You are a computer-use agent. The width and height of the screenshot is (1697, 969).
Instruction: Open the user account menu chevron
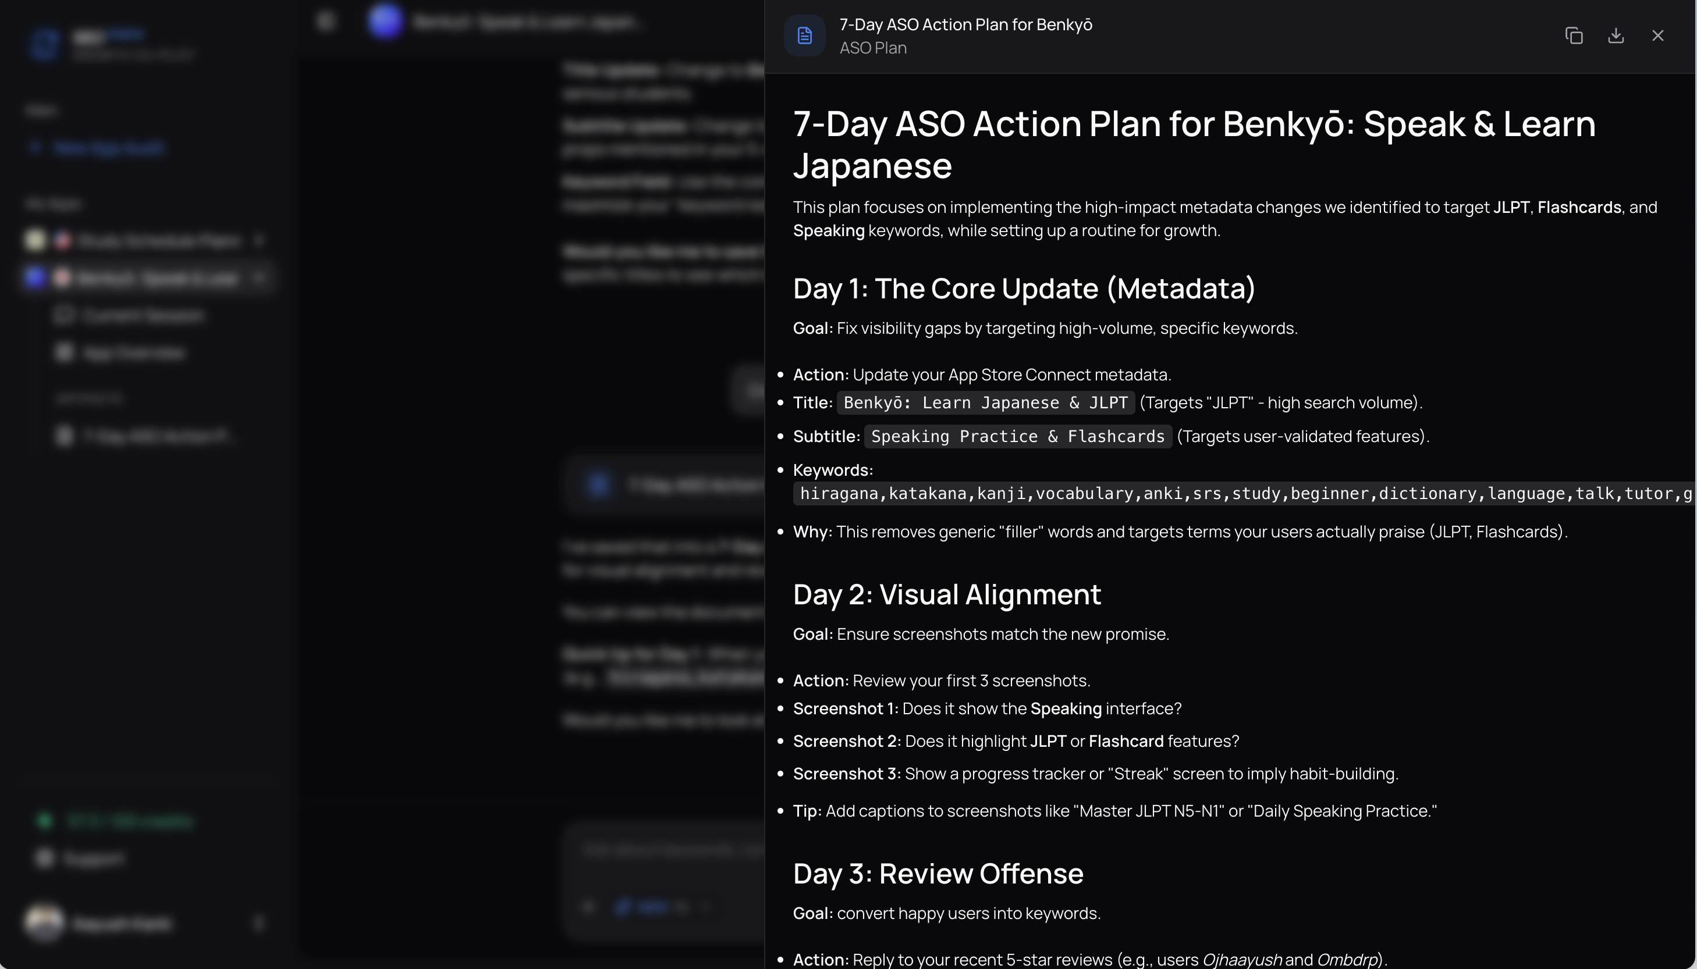(258, 923)
